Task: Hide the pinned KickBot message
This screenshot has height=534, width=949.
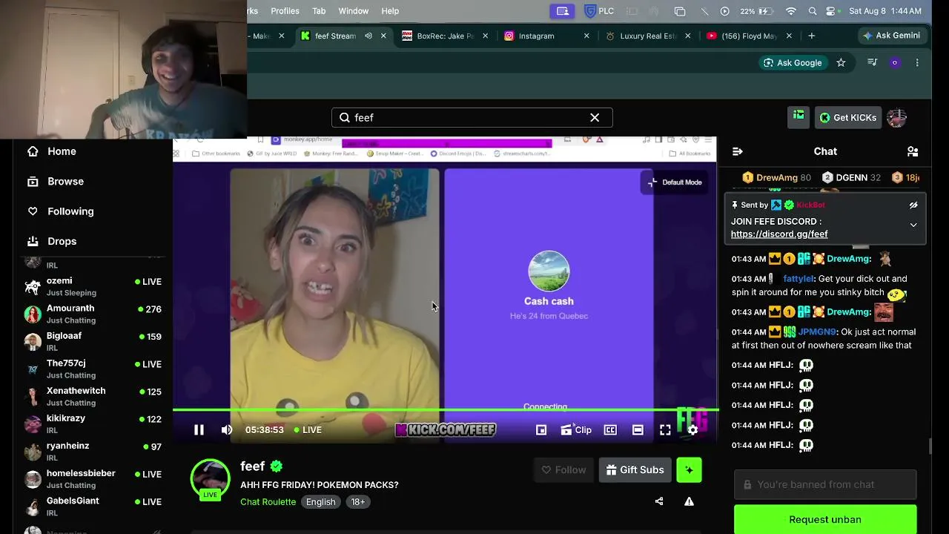Action: click(913, 205)
